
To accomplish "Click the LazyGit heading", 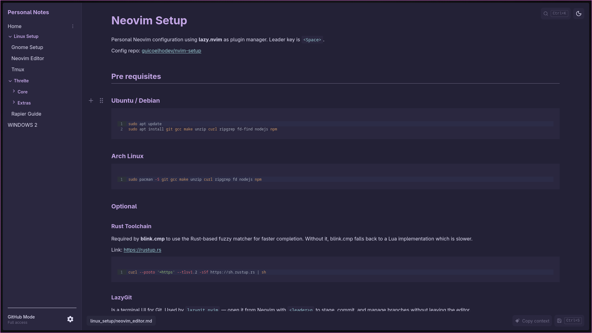I will (x=121, y=298).
